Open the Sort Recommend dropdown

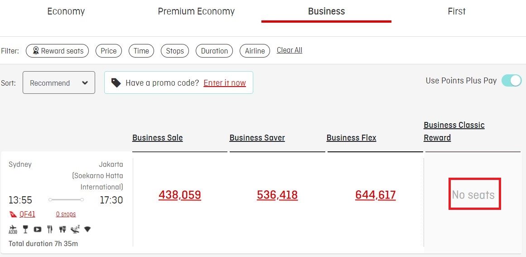click(59, 82)
